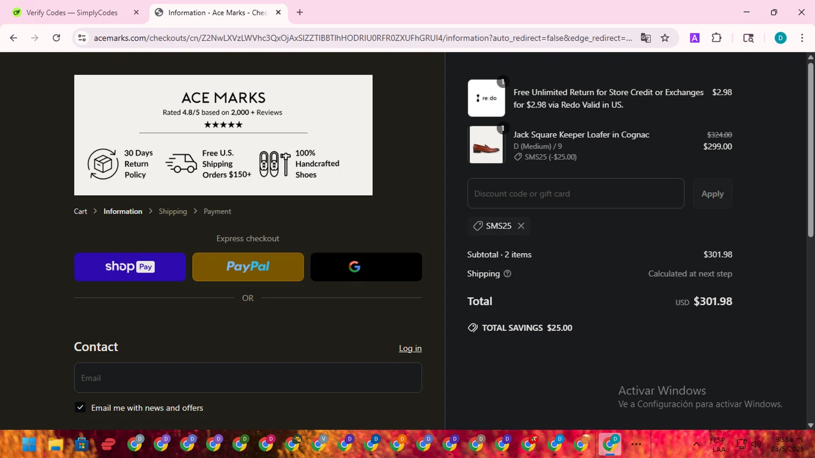This screenshot has height=458, width=815.
Task: Click the address bar URL
Action: pyautogui.click(x=362, y=38)
